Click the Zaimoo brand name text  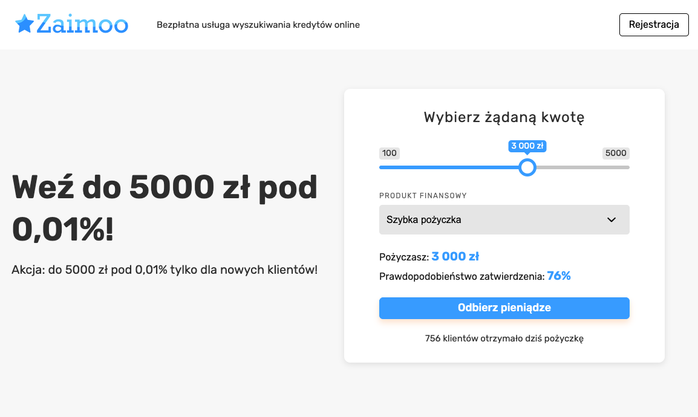pyautogui.click(x=82, y=24)
